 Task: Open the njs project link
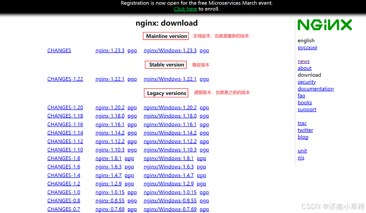(x=301, y=158)
